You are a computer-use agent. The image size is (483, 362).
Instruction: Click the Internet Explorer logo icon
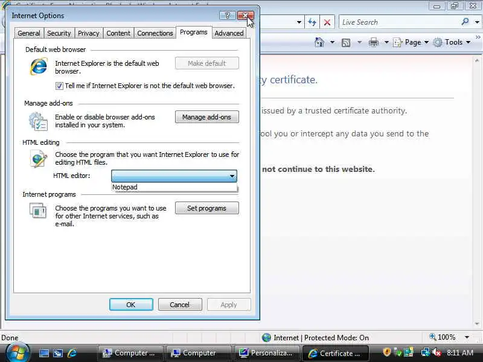39,66
